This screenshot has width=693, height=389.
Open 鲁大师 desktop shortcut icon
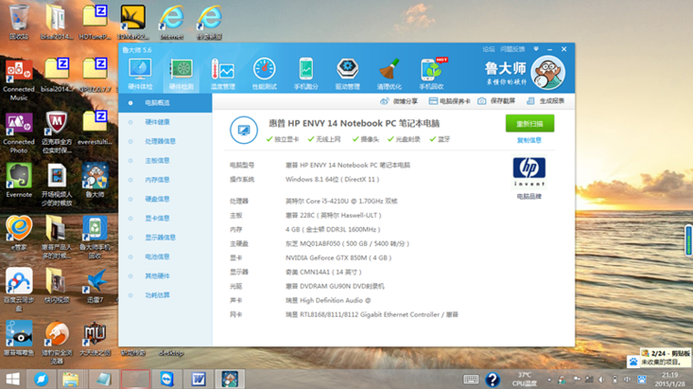click(95, 180)
